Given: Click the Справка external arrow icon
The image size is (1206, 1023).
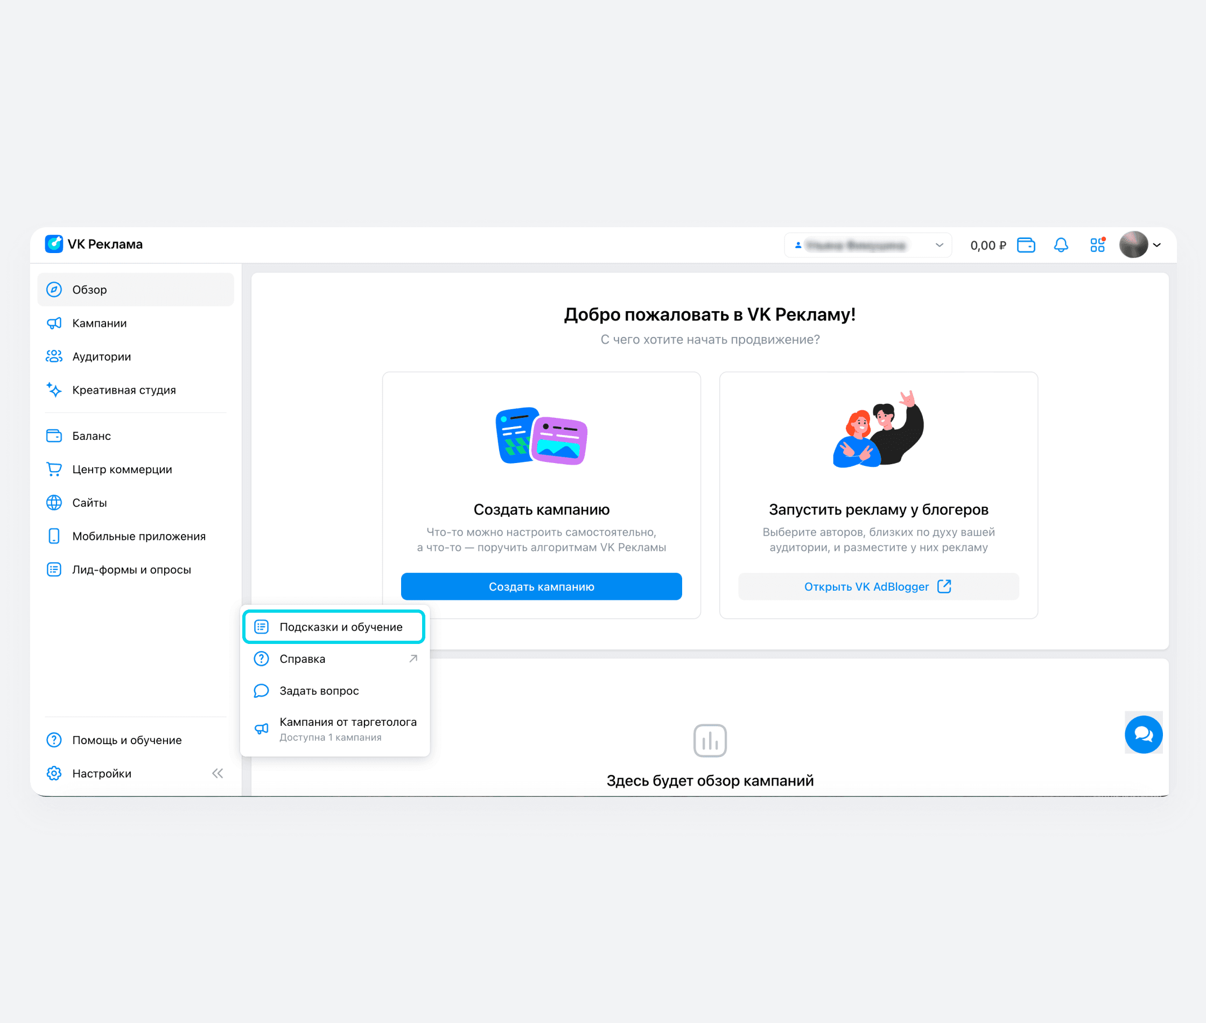Looking at the screenshot, I should click(413, 659).
